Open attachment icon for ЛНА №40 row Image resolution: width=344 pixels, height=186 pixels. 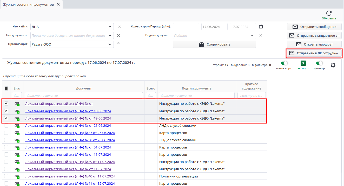(x=17, y=176)
